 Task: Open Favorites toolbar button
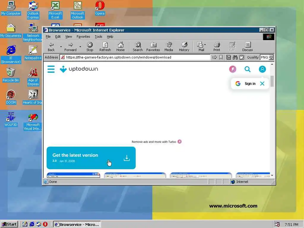tap(153, 47)
